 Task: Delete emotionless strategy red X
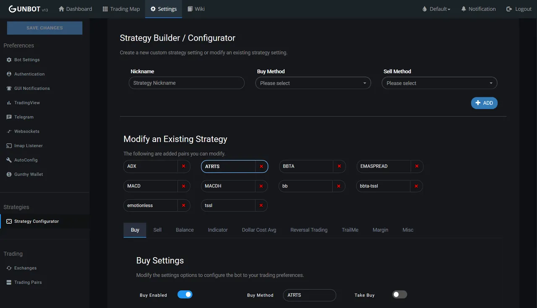183,205
